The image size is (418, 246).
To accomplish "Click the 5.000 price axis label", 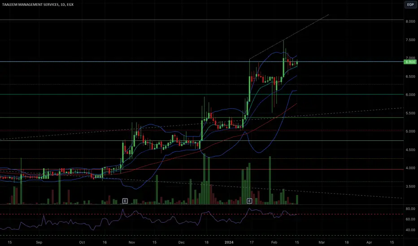I will 410,131.
